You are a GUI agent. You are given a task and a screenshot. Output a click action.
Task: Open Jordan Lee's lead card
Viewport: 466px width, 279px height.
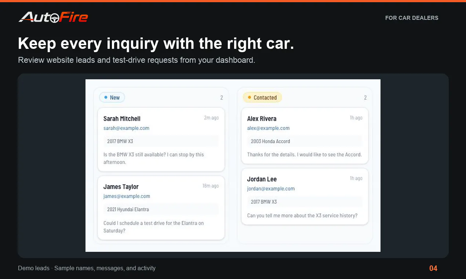pos(305,196)
